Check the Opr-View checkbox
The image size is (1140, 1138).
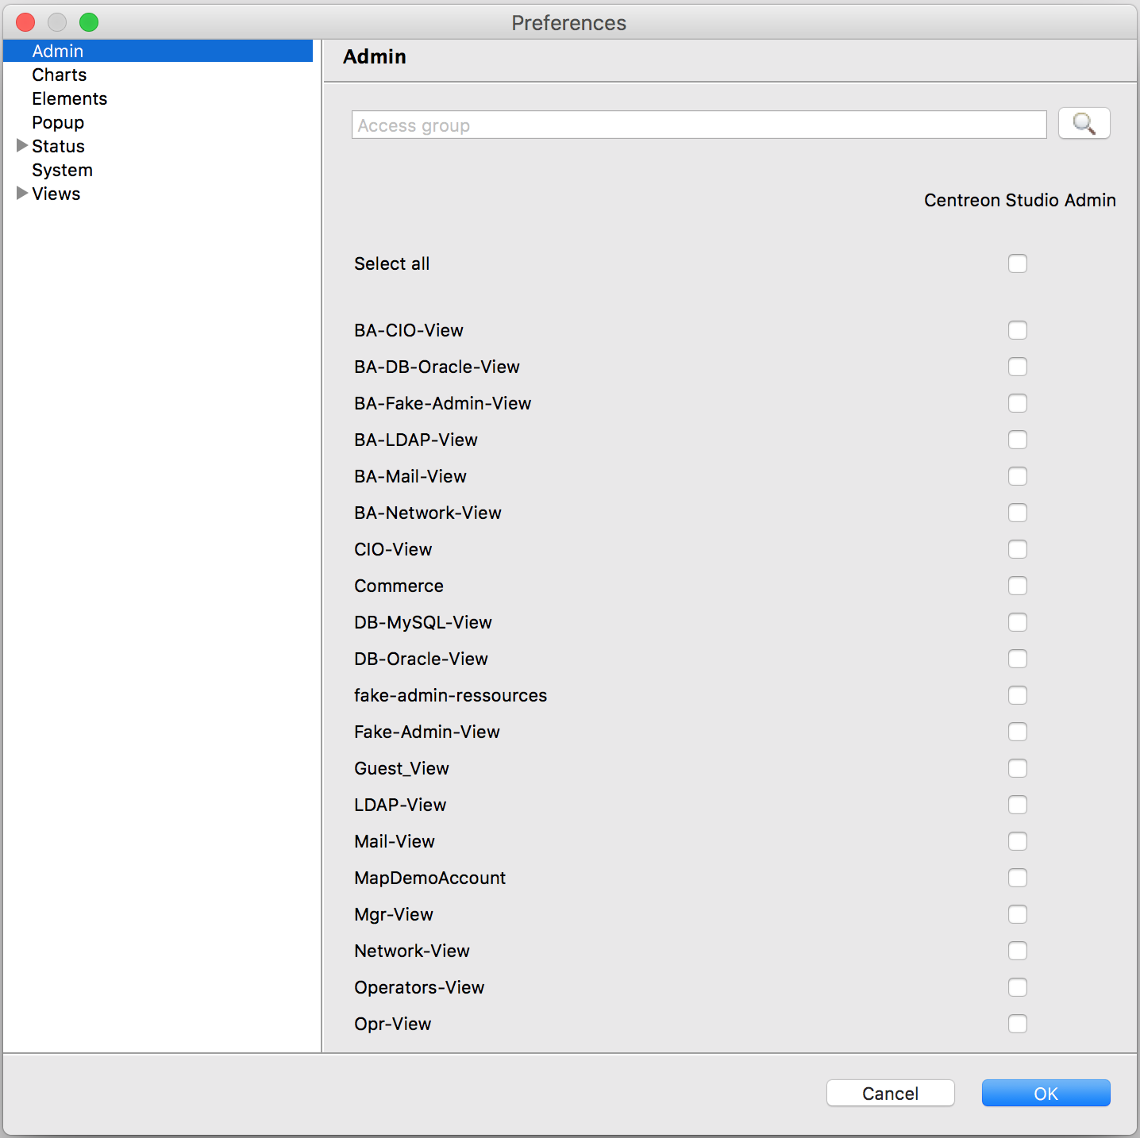click(x=1017, y=1024)
